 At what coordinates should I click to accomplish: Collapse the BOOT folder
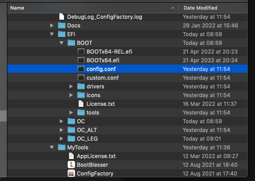62,43
